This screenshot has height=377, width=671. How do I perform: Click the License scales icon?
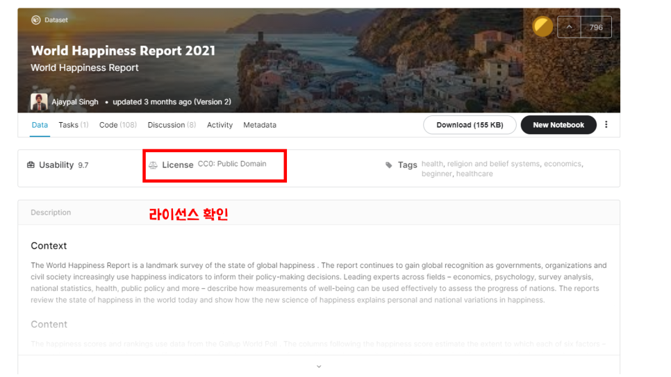[153, 165]
